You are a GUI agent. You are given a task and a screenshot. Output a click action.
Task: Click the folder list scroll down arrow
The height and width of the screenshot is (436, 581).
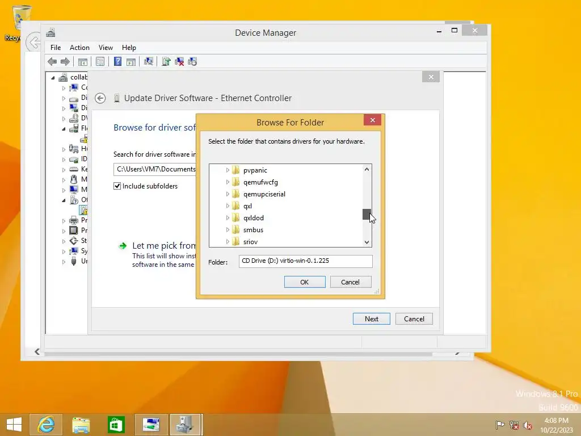click(367, 242)
